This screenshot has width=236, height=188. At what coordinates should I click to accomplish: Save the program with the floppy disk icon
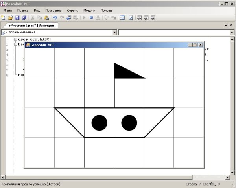click(x=17, y=18)
